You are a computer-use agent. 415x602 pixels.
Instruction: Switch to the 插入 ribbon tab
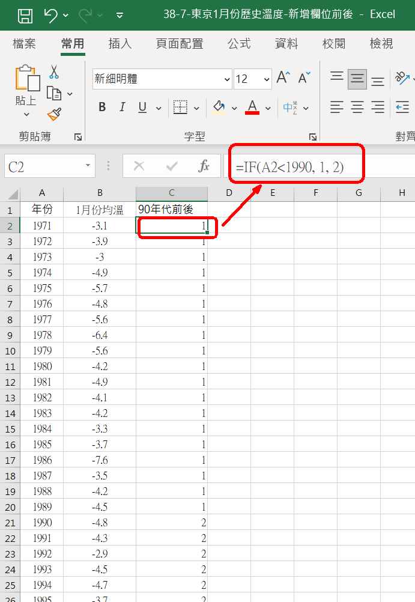coord(120,43)
